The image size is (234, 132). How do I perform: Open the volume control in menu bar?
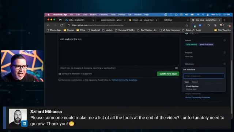tap(186, 15)
